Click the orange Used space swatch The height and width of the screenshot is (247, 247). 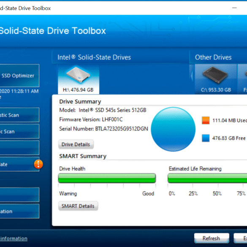206,120
